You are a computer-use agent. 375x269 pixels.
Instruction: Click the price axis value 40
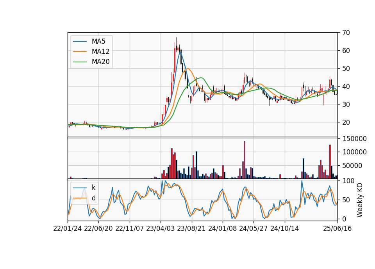(x=346, y=87)
